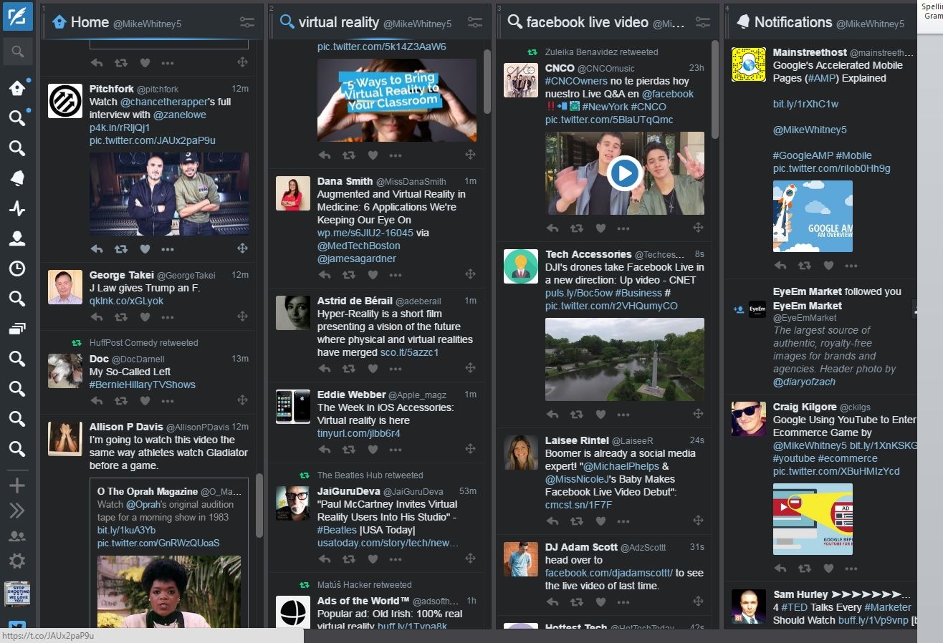This screenshot has height=643, width=943.
Task: Open more options on George Takei tweet
Action: [168, 316]
